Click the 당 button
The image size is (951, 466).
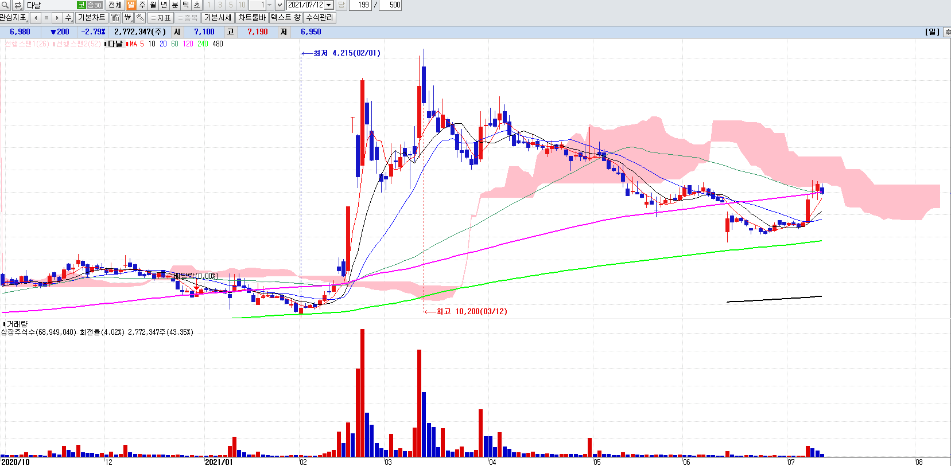(341, 5)
